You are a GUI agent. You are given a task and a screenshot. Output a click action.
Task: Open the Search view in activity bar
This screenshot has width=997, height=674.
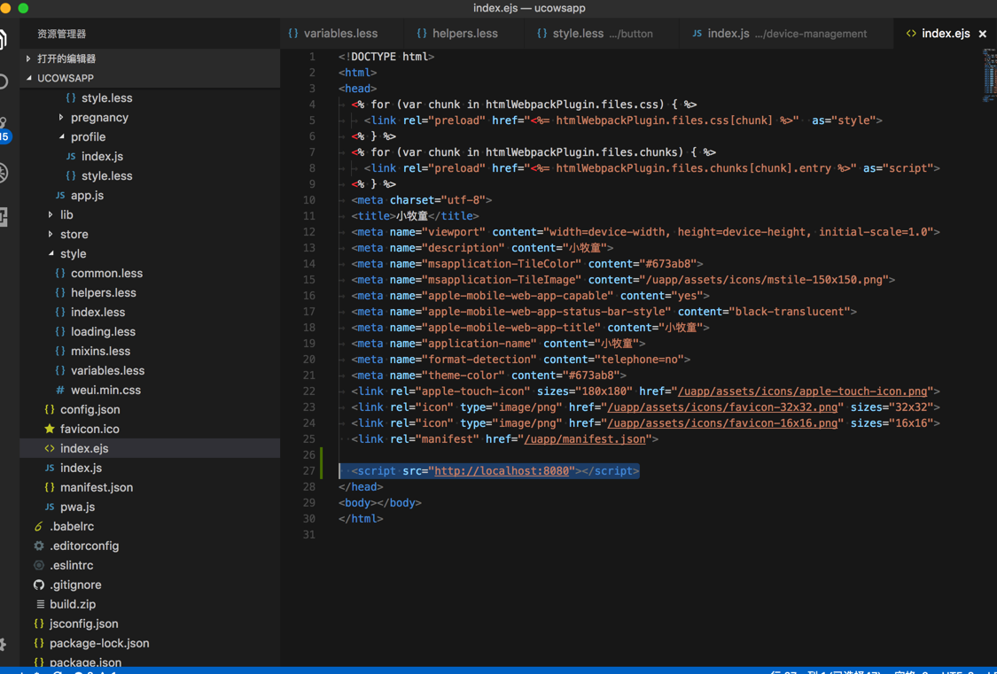click(4, 82)
